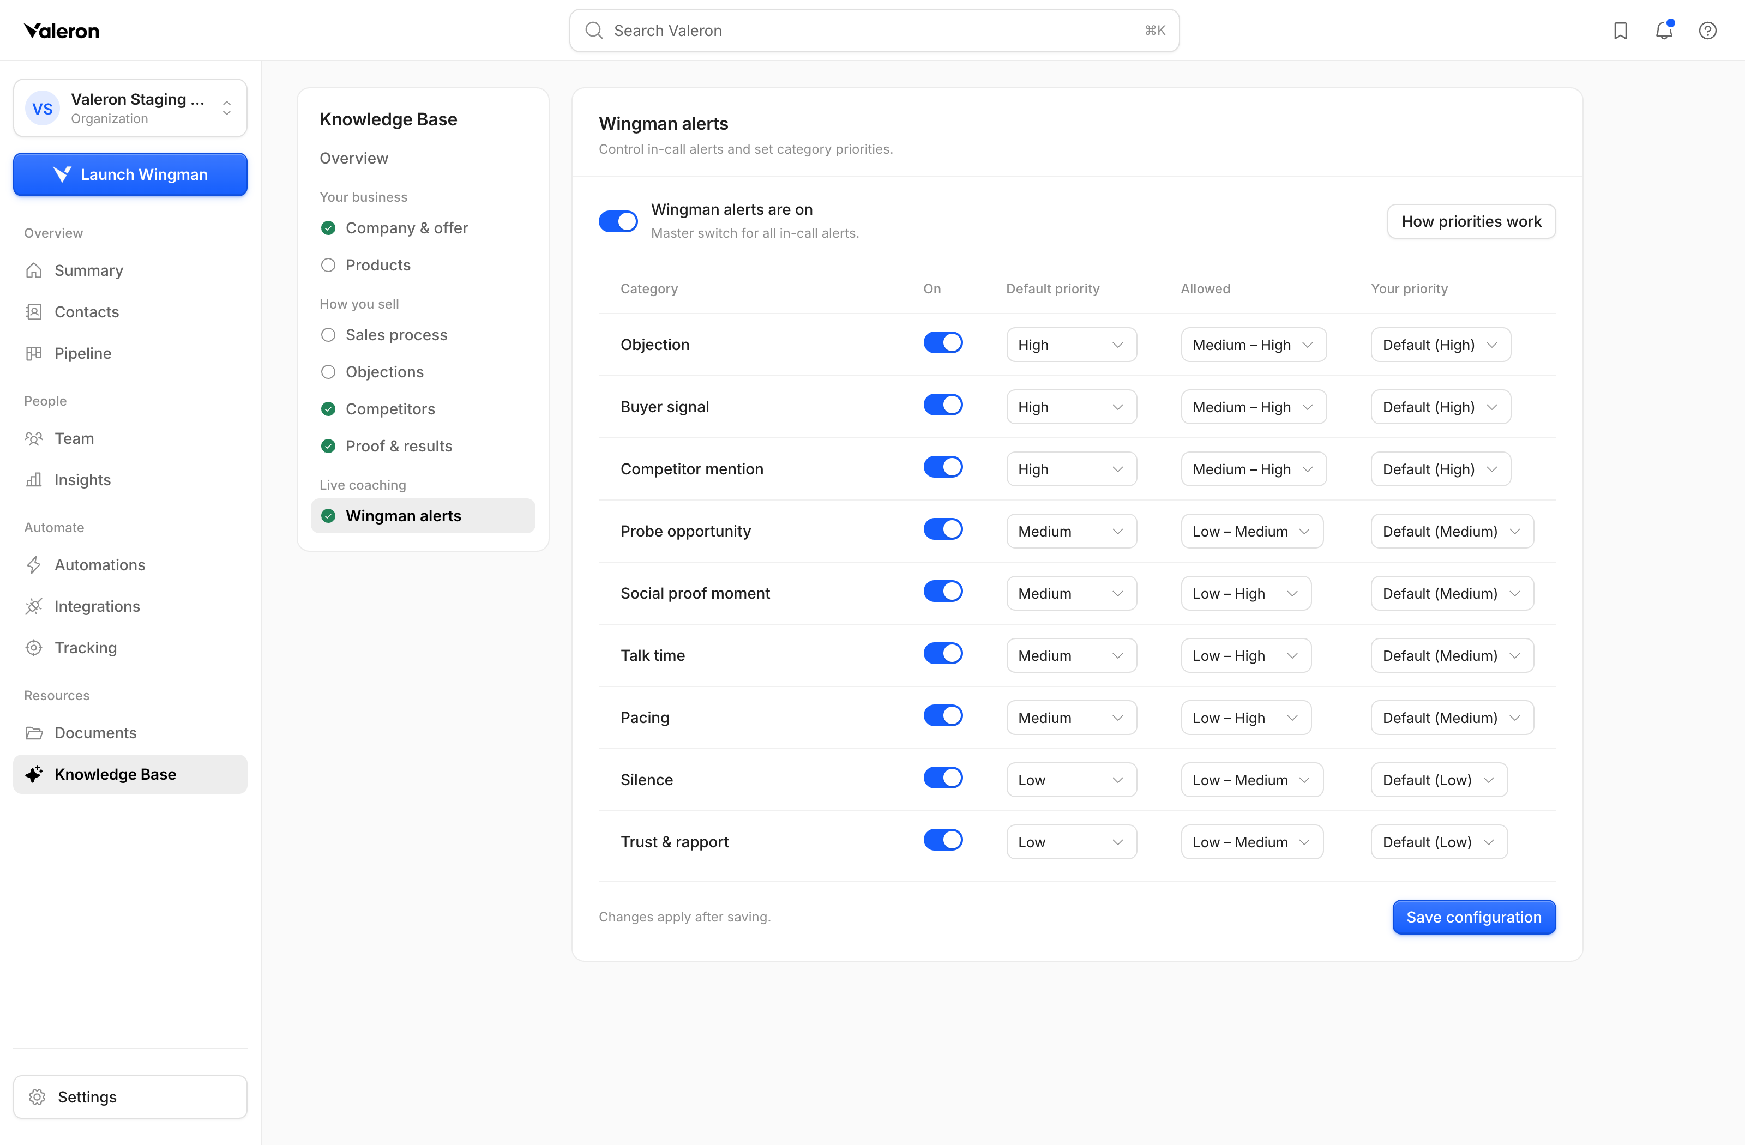
Task: Click the Pipeline board icon
Action: coord(34,353)
